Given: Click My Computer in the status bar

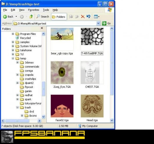Looking at the screenshot, I should click(x=88, y=126).
